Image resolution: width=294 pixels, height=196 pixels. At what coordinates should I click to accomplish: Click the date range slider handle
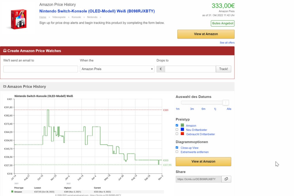[x=226, y=103]
